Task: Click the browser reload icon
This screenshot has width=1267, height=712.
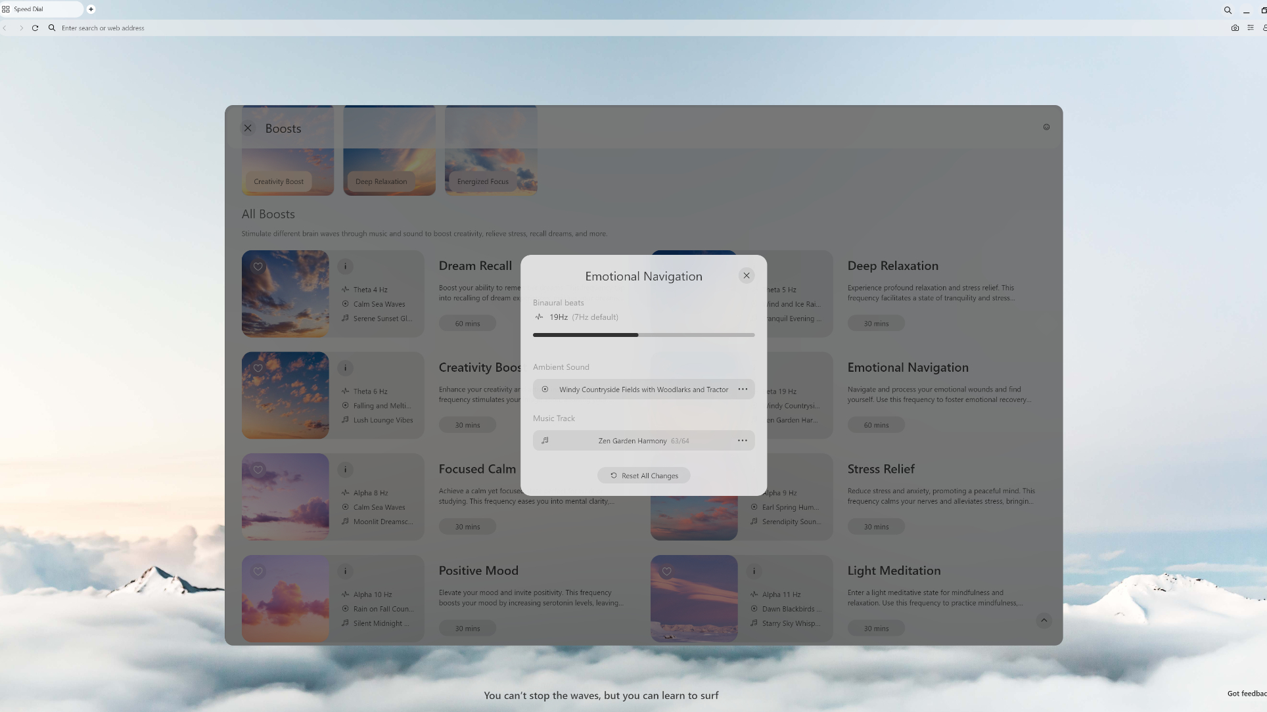Action: coord(35,28)
